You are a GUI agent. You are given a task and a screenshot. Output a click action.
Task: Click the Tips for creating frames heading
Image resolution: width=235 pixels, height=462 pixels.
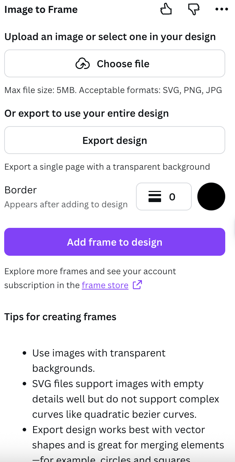60,317
